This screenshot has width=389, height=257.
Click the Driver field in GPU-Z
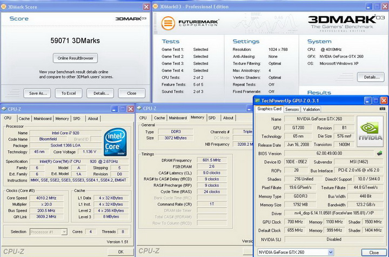(333, 213)
